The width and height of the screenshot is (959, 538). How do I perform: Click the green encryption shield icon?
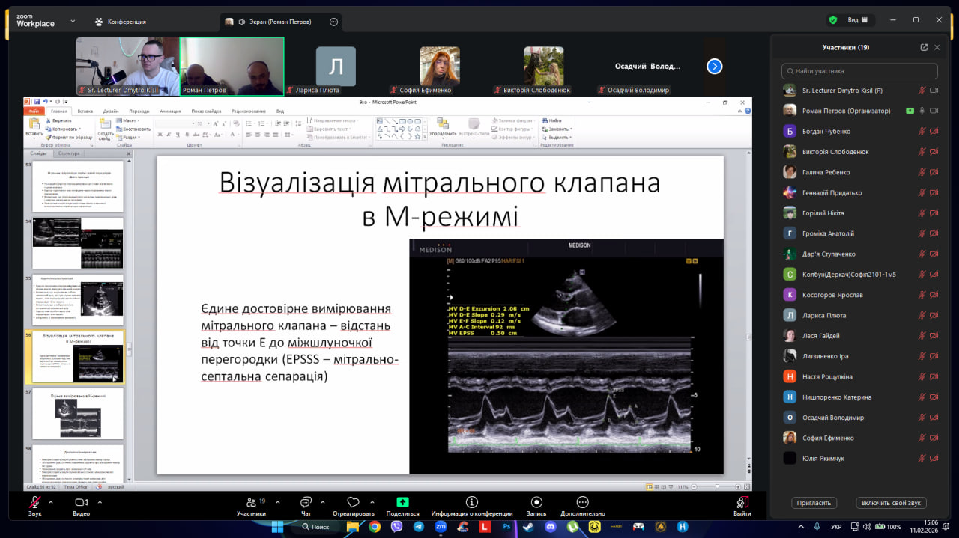832,20
